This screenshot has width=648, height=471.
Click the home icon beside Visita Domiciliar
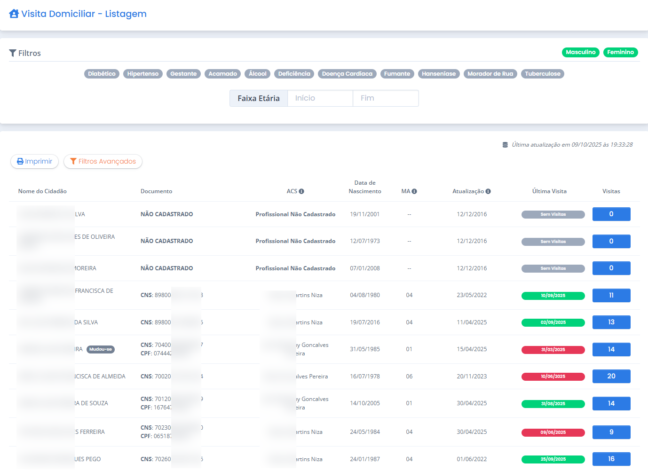tap(14, 14)
